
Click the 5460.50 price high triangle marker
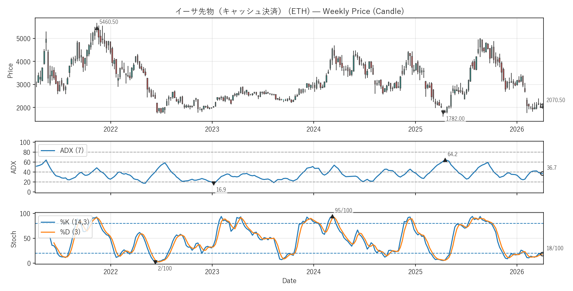[x=97, y=28]
